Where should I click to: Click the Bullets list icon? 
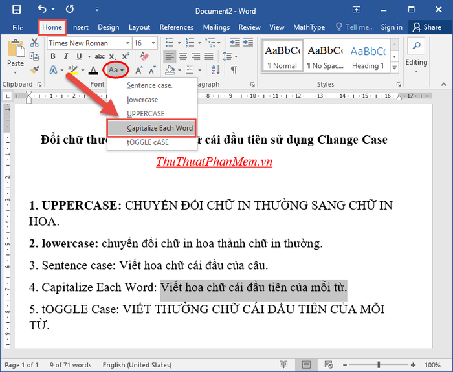170,43
